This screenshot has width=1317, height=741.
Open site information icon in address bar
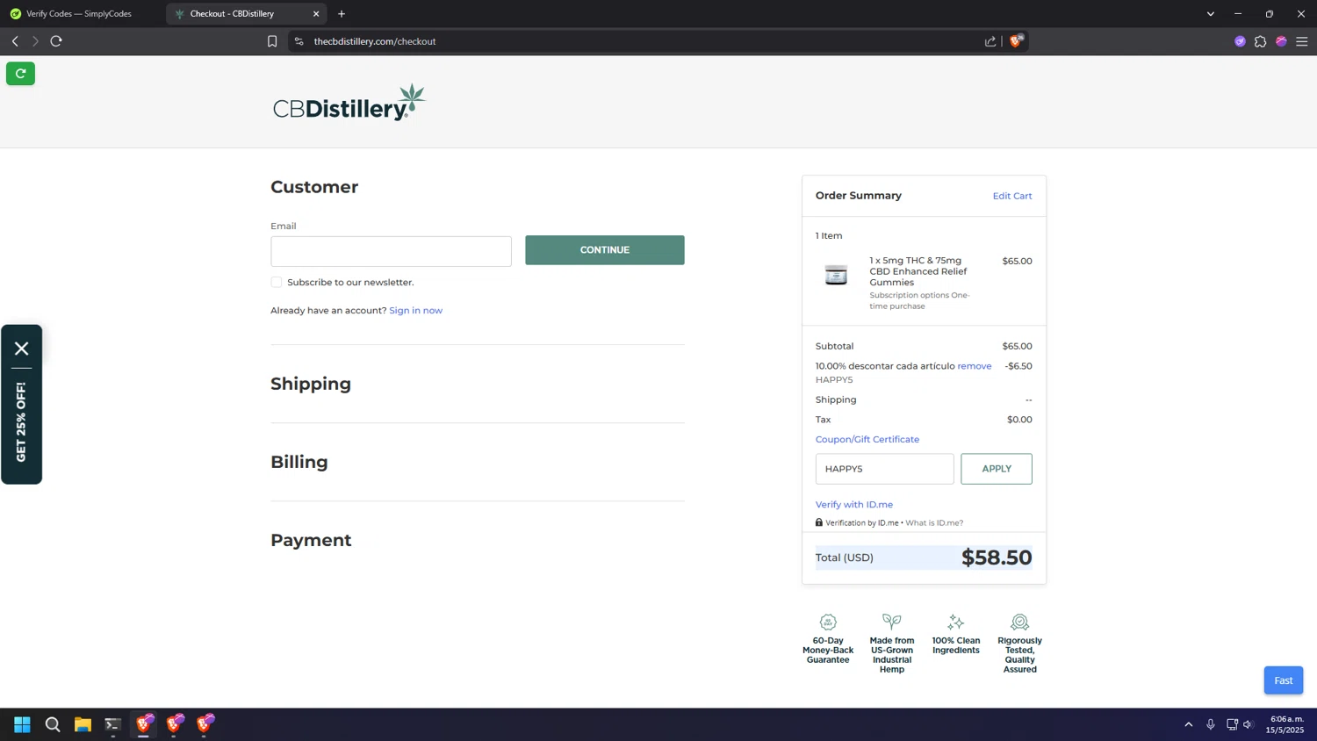click(x=299, y=41)
